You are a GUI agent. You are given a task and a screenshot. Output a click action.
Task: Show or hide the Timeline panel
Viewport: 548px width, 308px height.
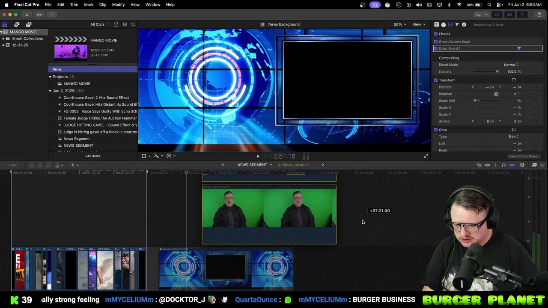pos(509,15)
